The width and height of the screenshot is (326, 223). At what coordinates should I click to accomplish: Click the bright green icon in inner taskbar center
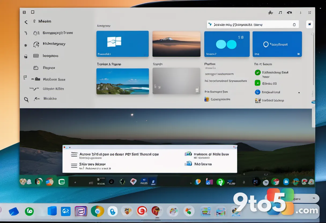point(220,182)
